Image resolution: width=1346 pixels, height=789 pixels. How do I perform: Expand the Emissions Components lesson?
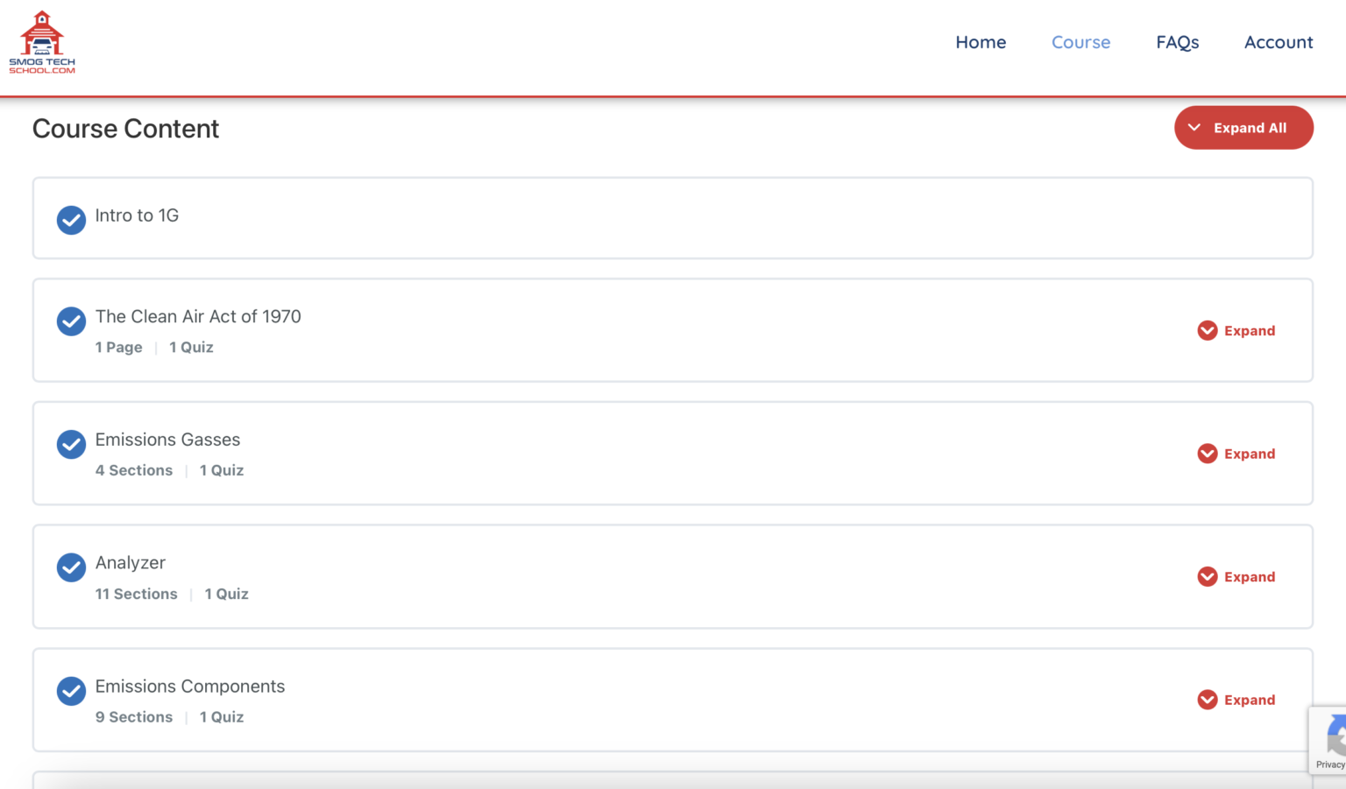point(1236,700)
